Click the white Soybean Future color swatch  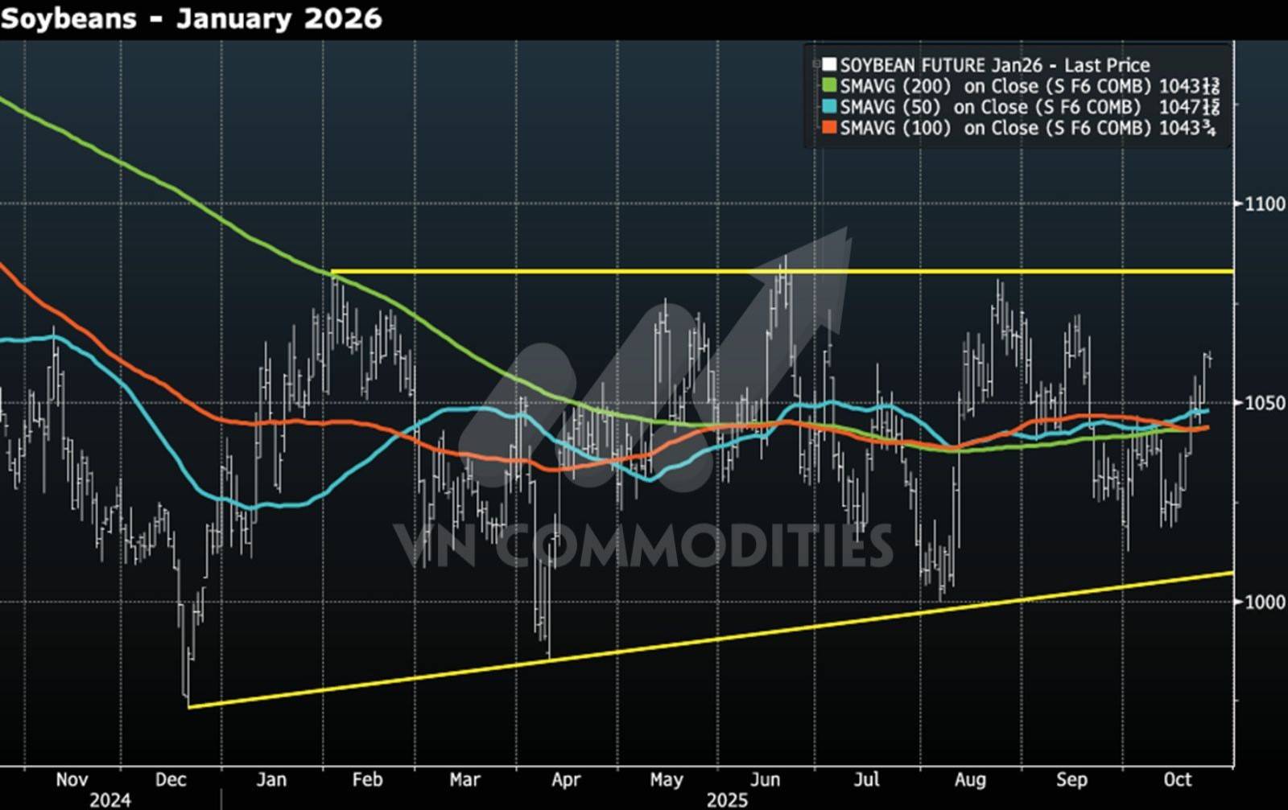pos(829,64)
